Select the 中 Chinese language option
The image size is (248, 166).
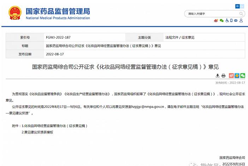click(x=237, y=6)
